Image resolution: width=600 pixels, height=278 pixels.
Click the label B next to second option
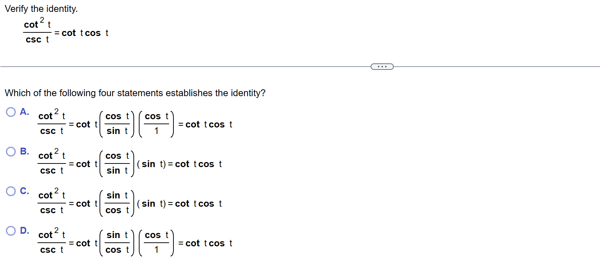[24, 152]
